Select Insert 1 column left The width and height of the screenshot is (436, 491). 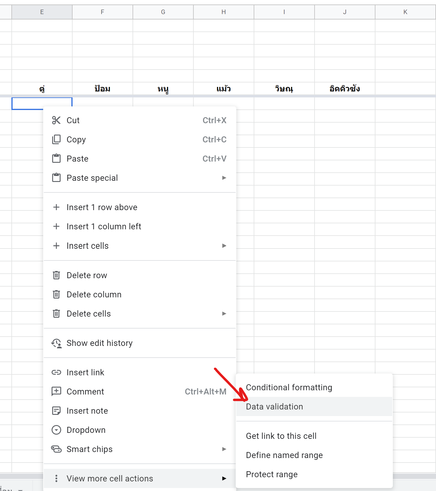pyautogui.click(x=140, y=226)
